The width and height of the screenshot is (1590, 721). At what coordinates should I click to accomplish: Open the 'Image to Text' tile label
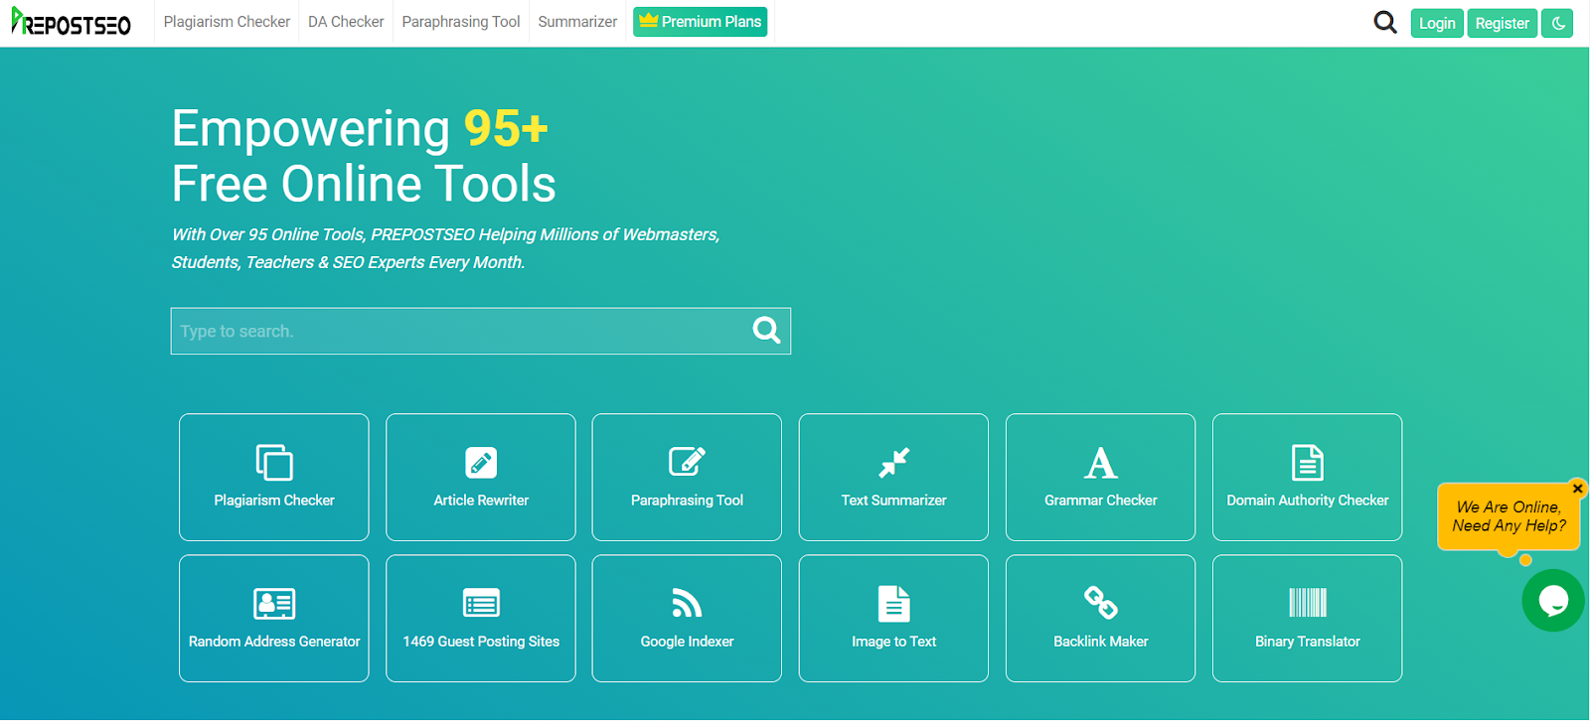point(894,642)
